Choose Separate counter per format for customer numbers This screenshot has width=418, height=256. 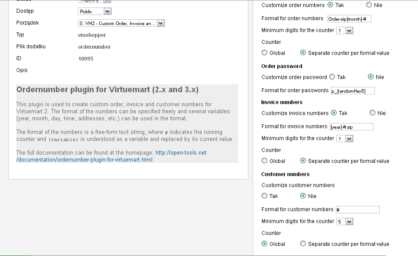pos(303,244)
